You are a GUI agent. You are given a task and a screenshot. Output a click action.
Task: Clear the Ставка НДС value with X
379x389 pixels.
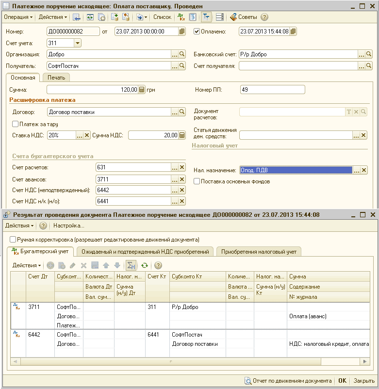[87, 135]
